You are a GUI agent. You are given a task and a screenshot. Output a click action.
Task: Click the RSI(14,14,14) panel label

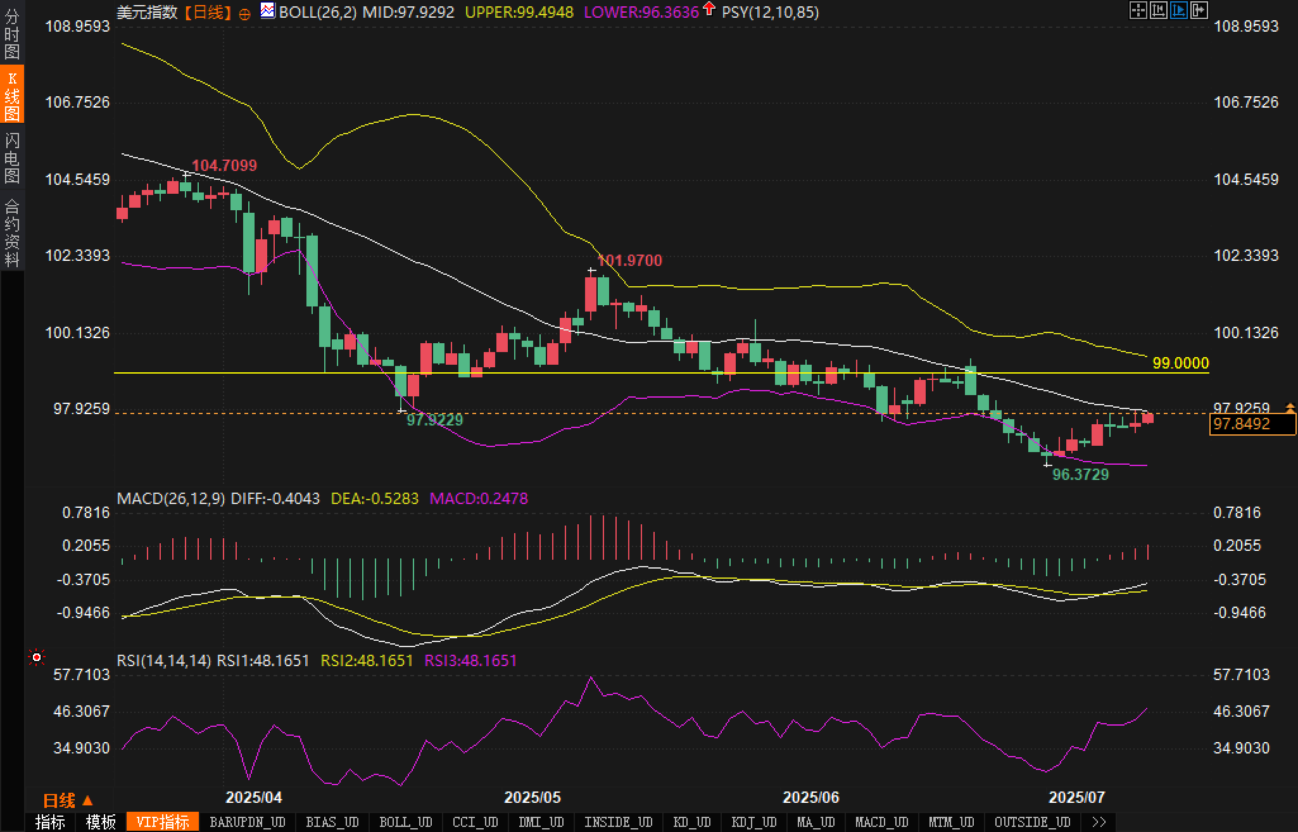coord(164,660)
